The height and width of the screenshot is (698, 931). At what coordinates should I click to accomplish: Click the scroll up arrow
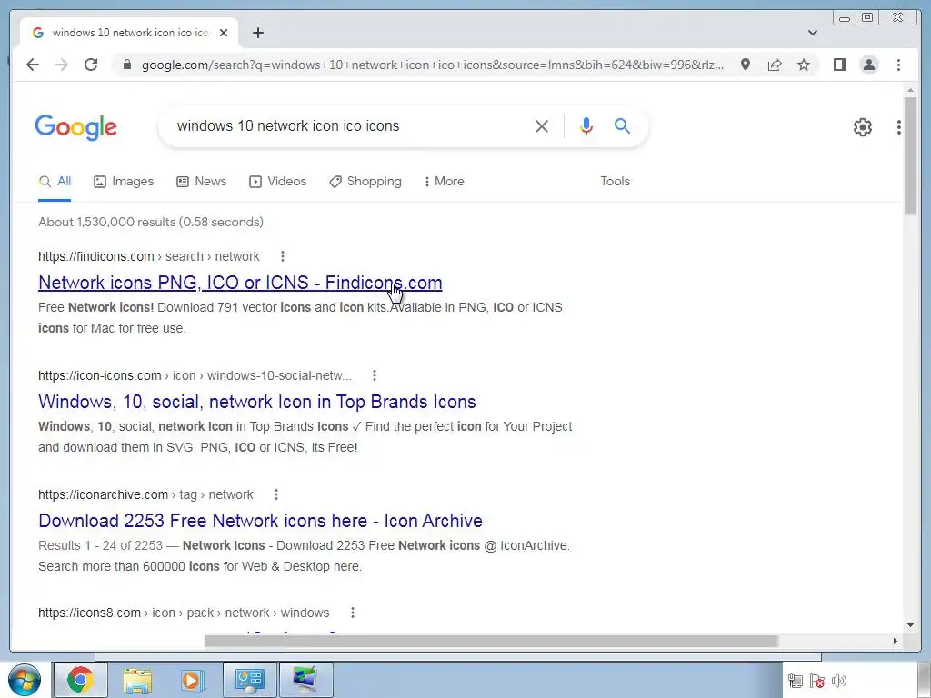[910, 90]
